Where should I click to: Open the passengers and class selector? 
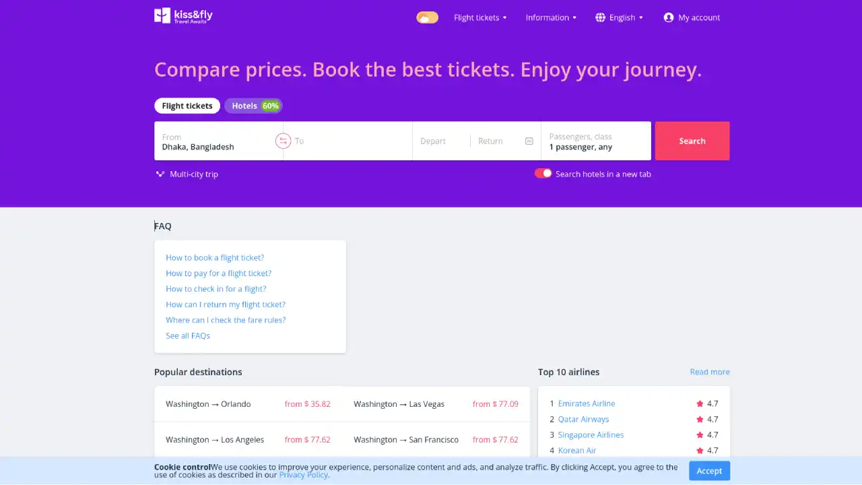595,141
